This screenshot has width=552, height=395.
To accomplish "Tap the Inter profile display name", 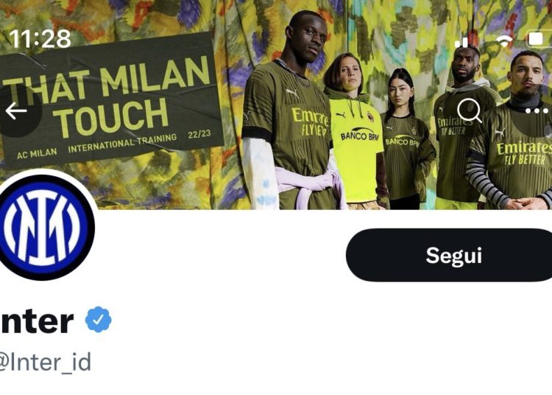I will pyautogui.click(x=36, y=321).
